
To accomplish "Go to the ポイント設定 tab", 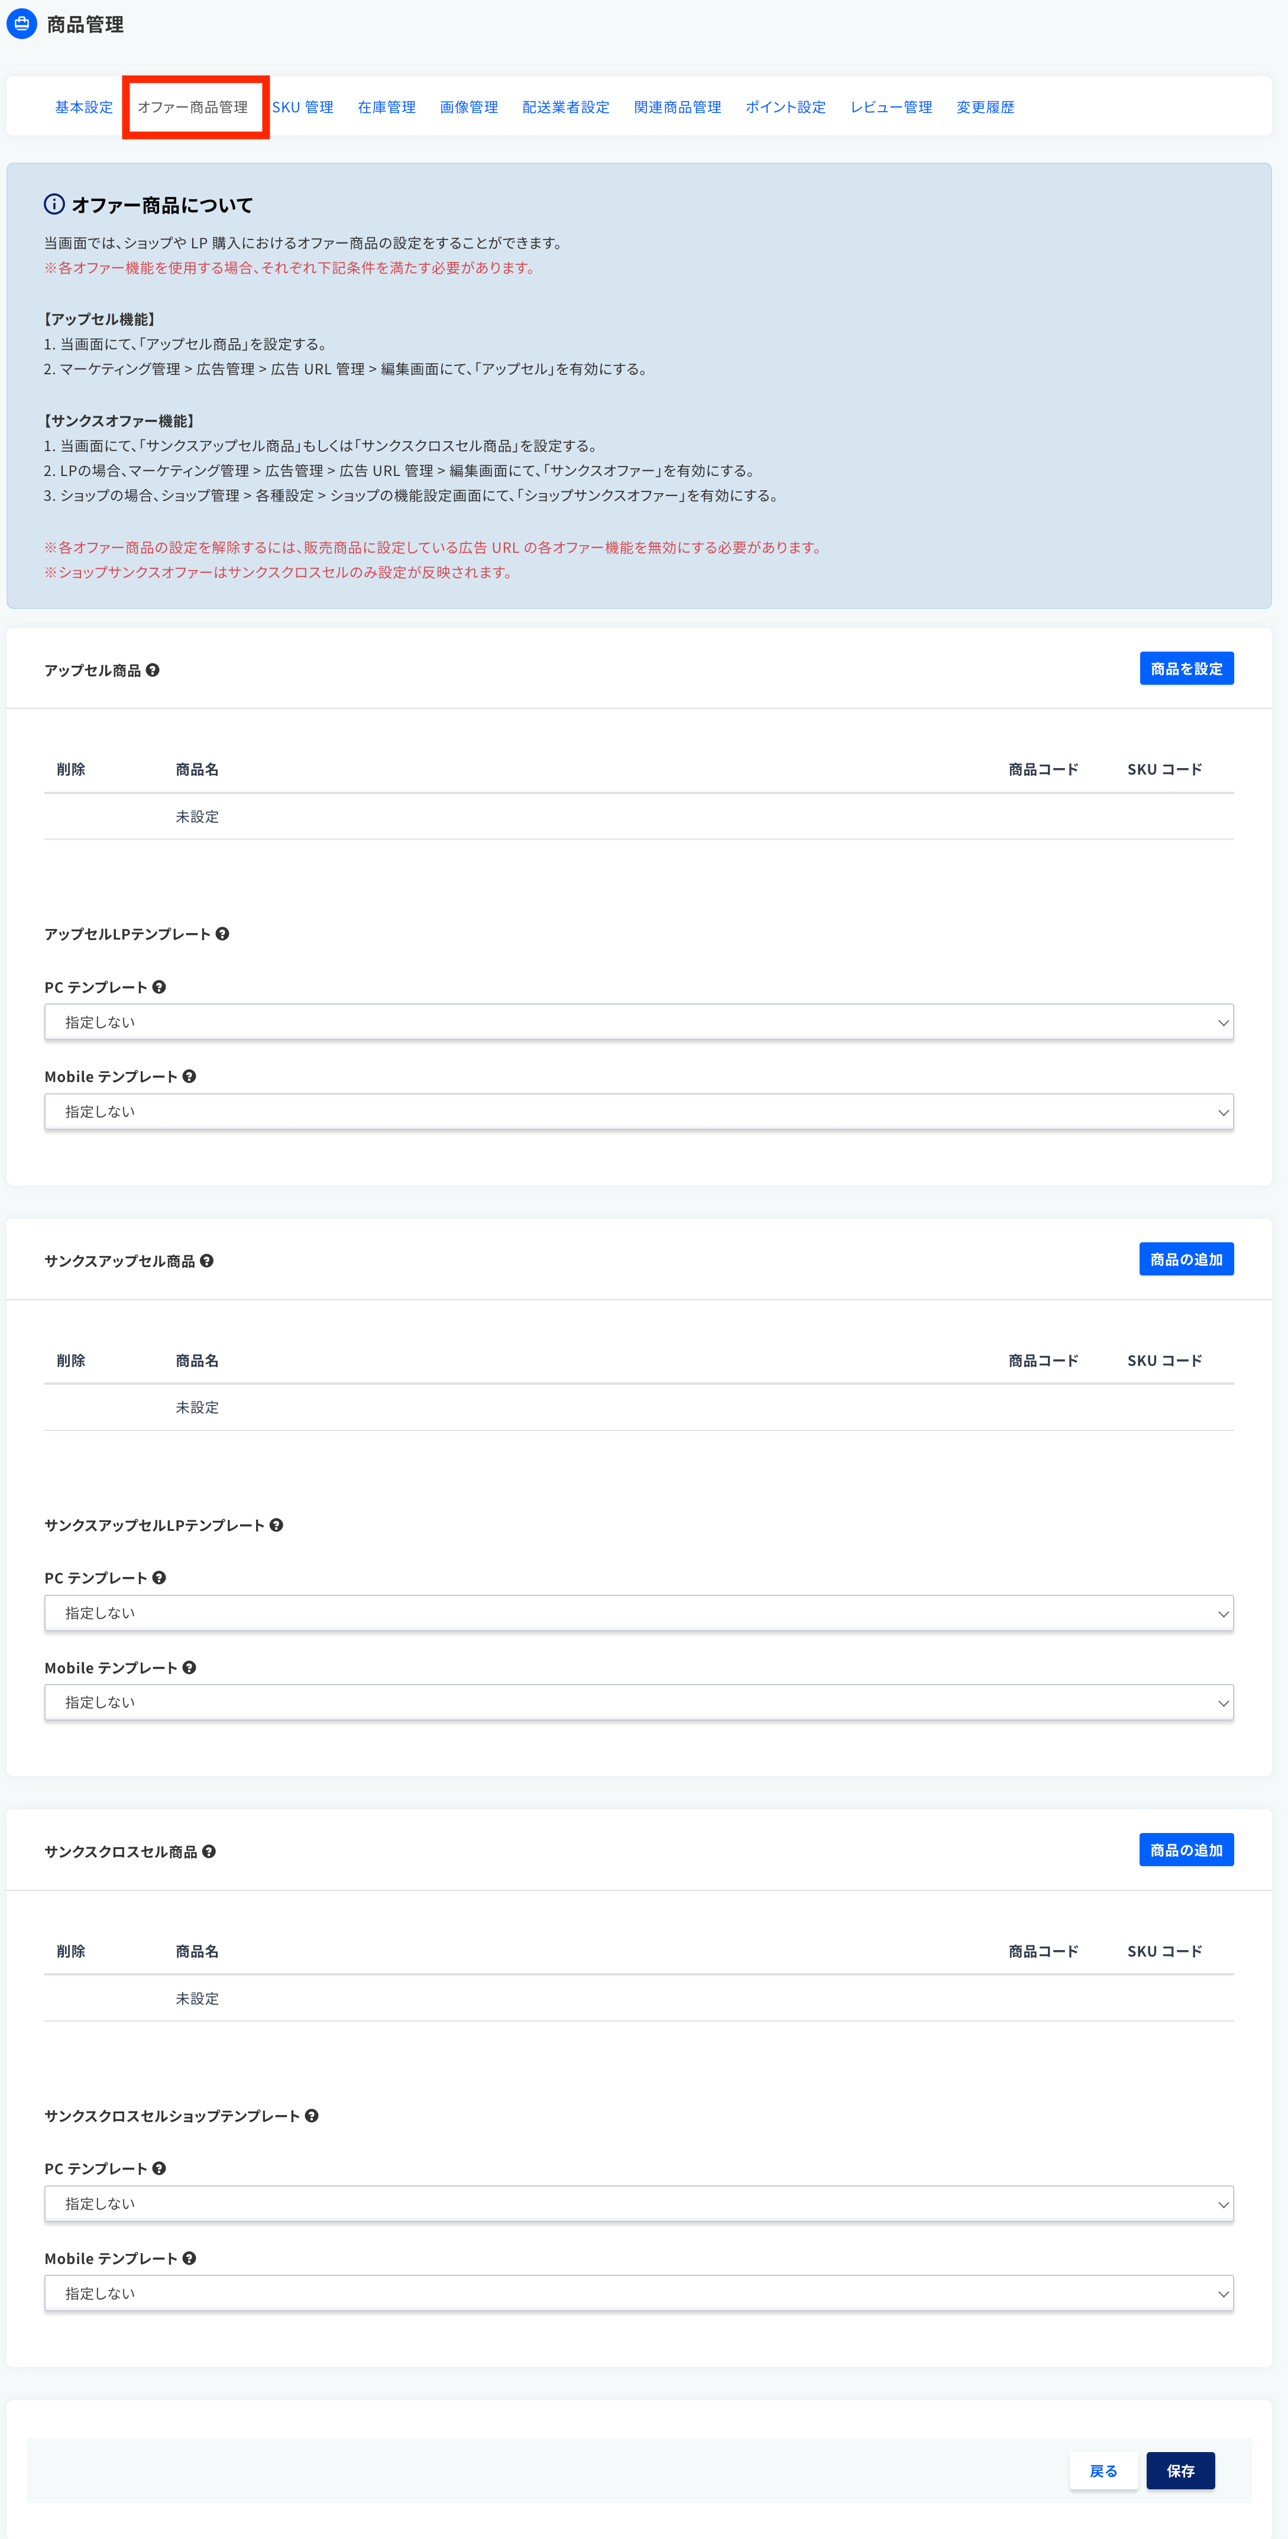I will [x=785, y=108].
